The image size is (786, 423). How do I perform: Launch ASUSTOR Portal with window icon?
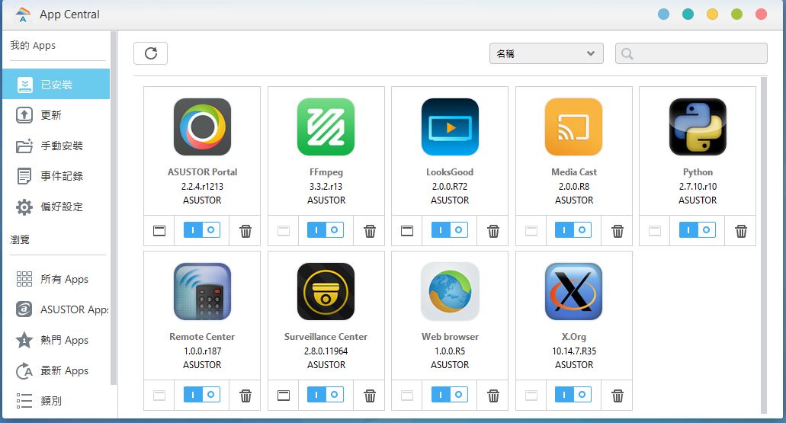159,230
